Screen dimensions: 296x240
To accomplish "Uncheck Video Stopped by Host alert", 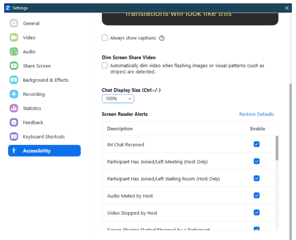I will tap(257, 212).
